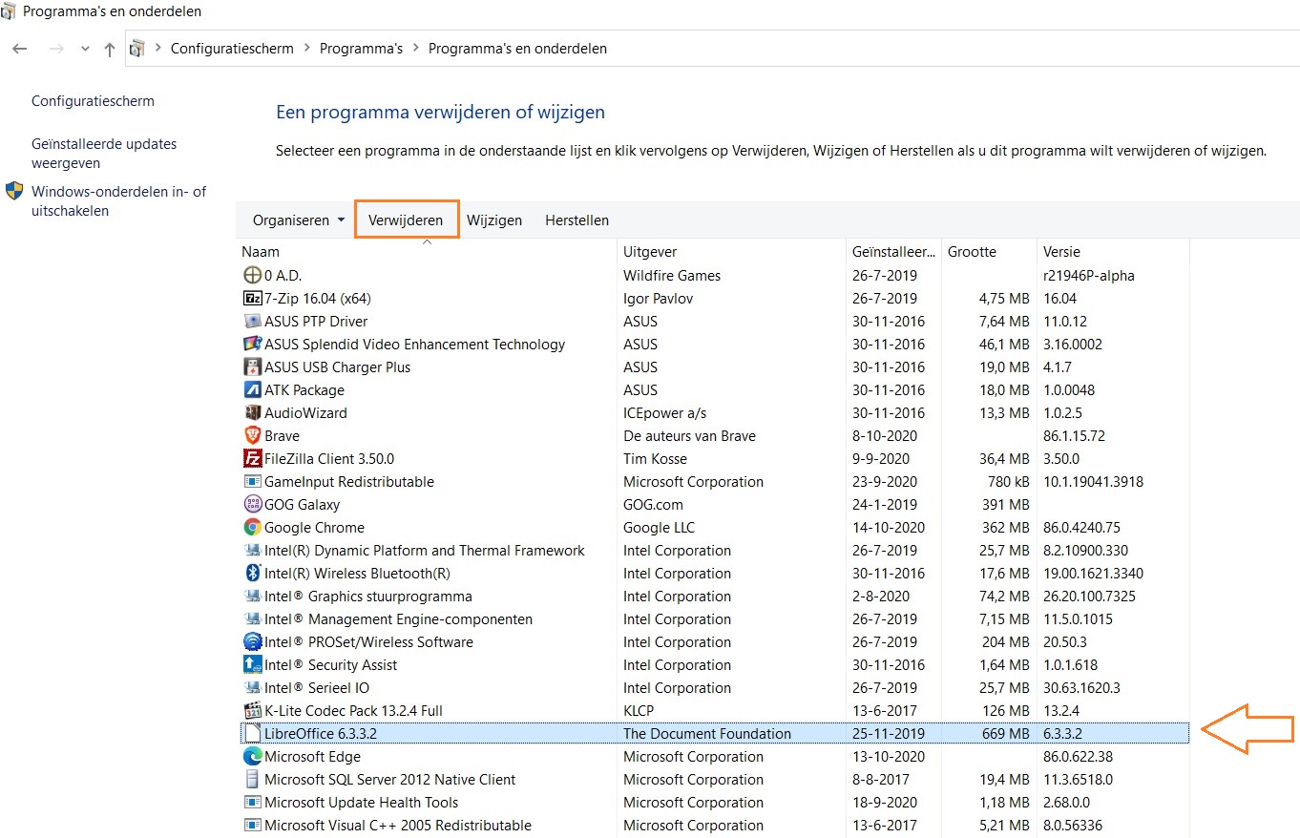Image resolution: width=1300 pixels, height=838 pixels.
Task: Click the ASUS USB Charger Plus icon
Action: [253, 367]
